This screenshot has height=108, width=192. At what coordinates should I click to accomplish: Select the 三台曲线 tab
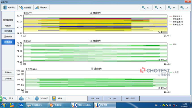(x=8, y=37)
